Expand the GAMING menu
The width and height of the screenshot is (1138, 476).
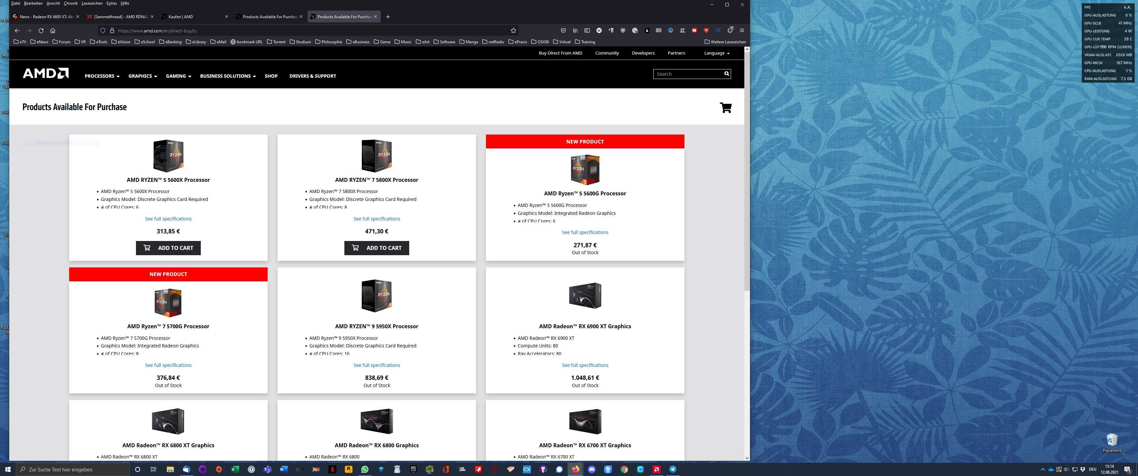(x=179, y=76)
